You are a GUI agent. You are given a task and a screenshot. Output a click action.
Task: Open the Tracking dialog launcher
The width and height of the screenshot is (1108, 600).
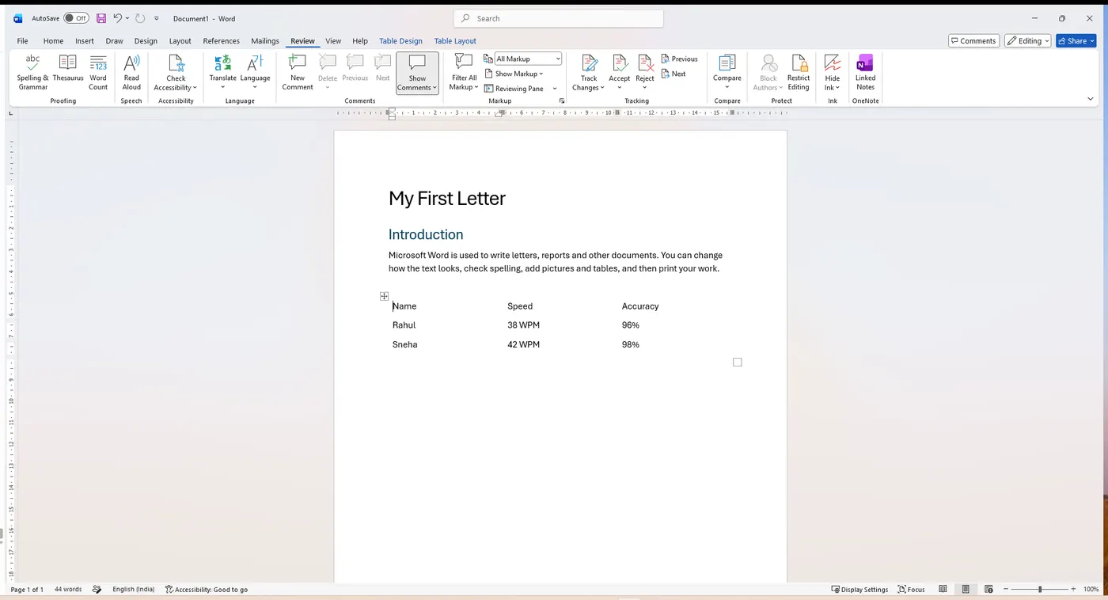click(x=562, y=101)
